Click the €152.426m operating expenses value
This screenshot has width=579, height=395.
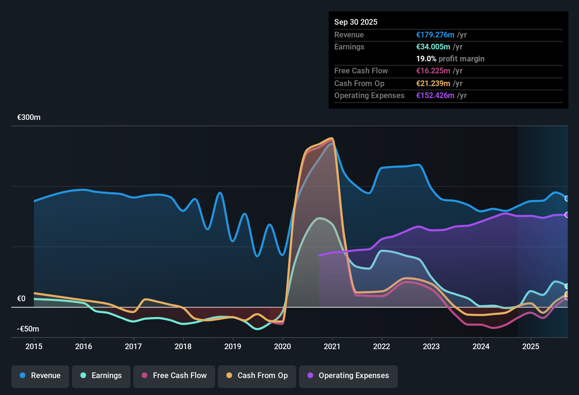coord(435,95)
